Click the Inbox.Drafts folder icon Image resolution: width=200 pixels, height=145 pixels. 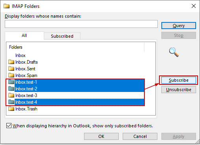[11, 62]
